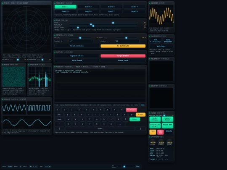Click the Run button beside terminal input
Screen dimensions: 227x170
coord(143,105)
